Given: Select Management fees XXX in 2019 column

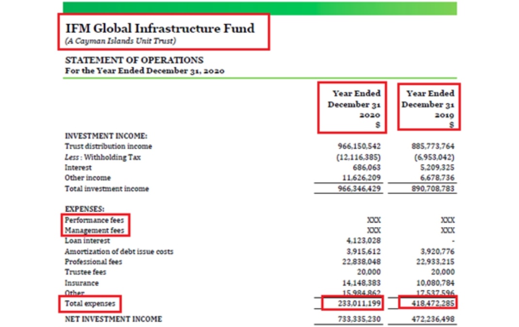Looking at the screenshot, I should [448, 230].
